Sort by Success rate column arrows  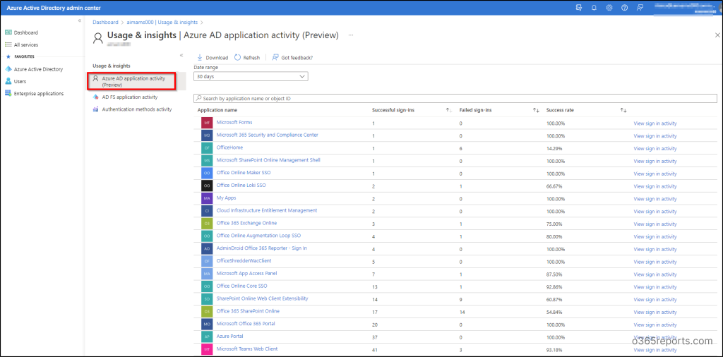click(x=623, y=111)
